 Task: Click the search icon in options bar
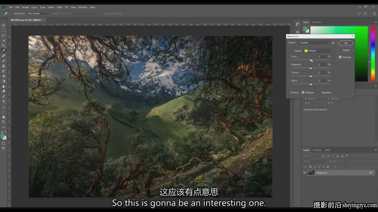click(x=359, y=14)
